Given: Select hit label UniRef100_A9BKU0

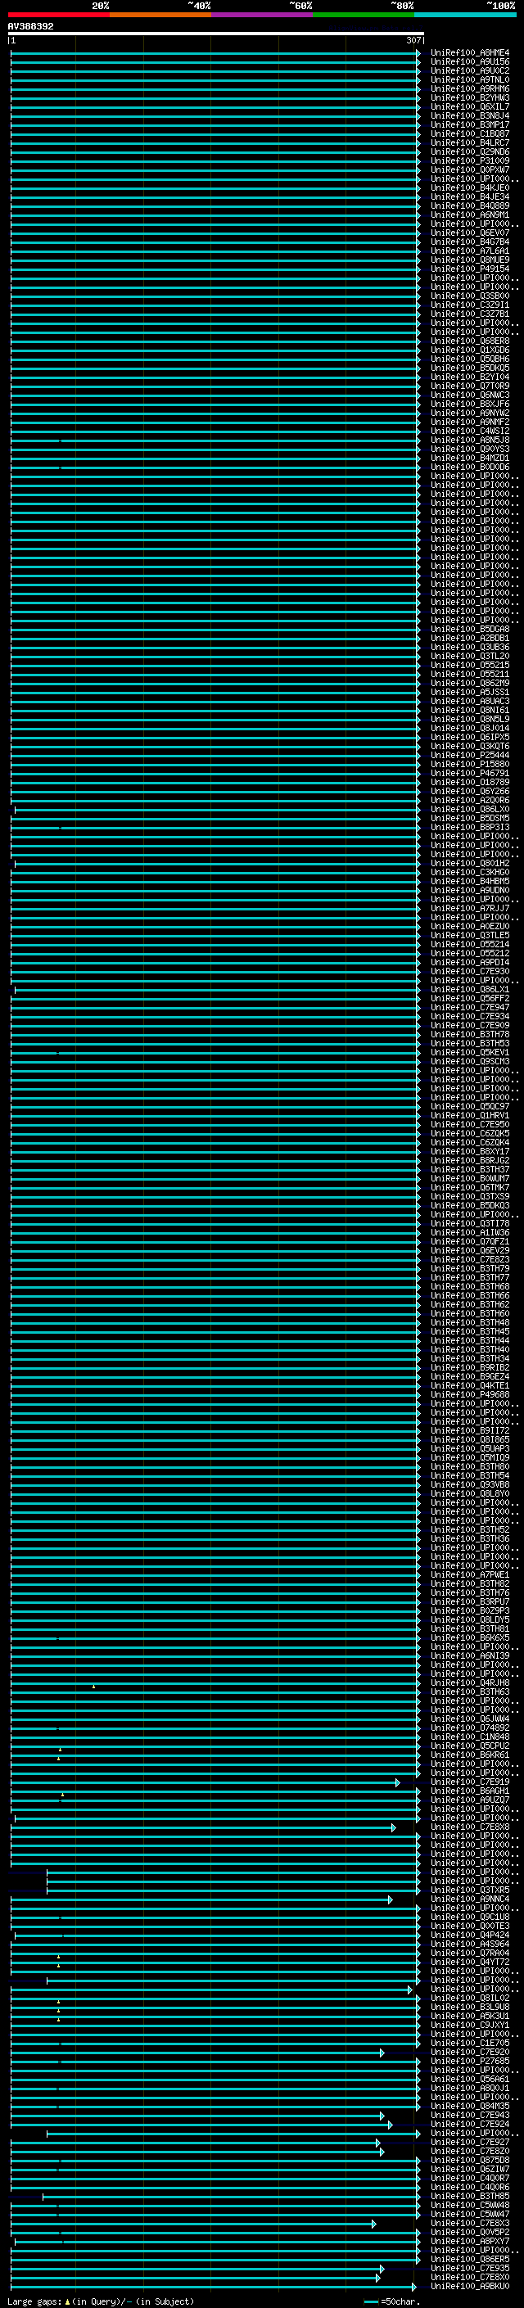Looking at the screenshot, I should tap(470, 2287).
